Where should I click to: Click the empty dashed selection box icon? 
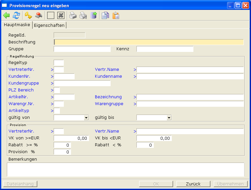point(51,15)
